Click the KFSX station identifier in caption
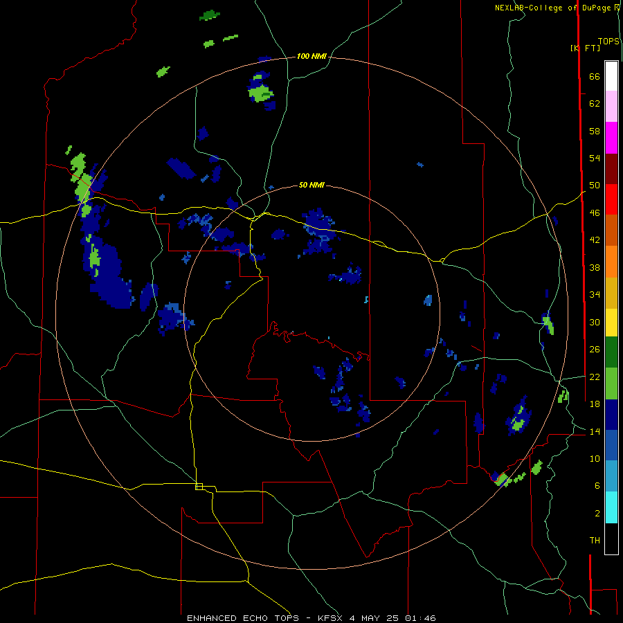Viewport: 623px width, 623px height. (329, 618)
